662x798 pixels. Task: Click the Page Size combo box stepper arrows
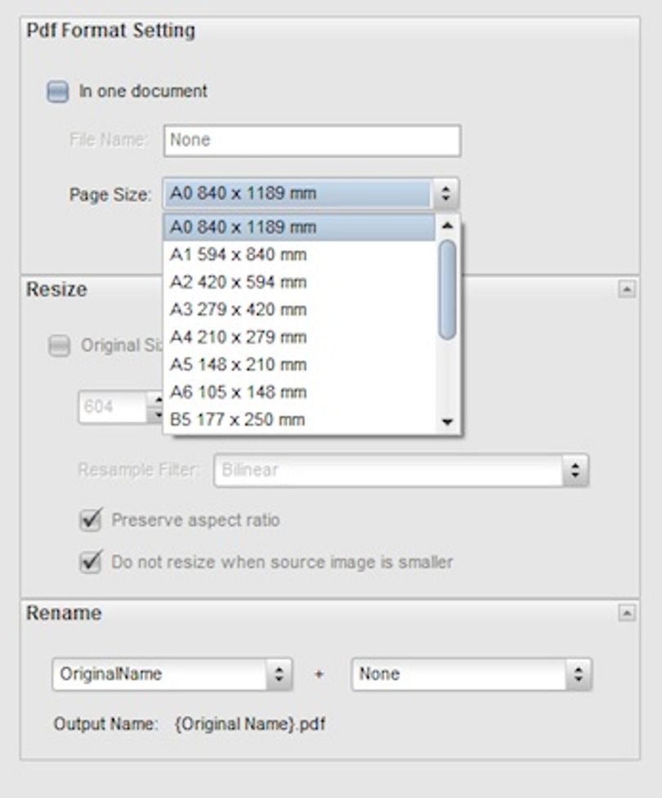coord(445,194)
